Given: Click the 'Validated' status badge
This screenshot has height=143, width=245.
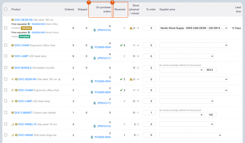Looking at the screenshot, I should point(26,28).
